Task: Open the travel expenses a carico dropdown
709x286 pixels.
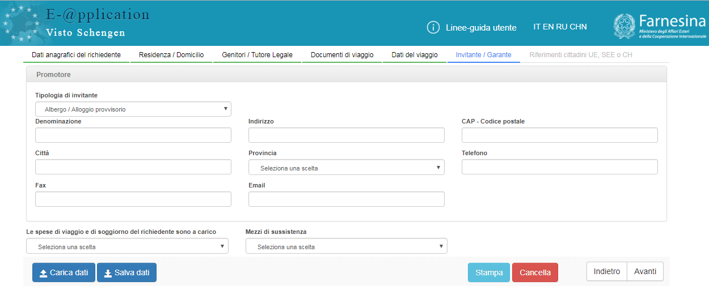Action: coord(127,246)
